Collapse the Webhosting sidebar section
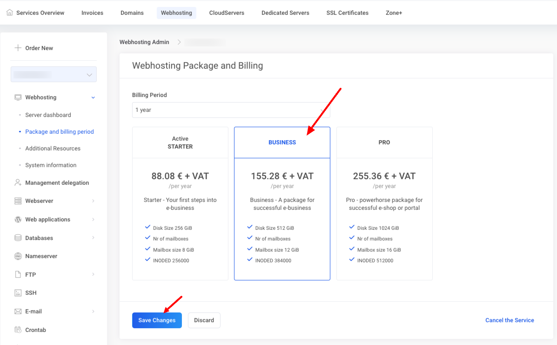 pos(93,98)
